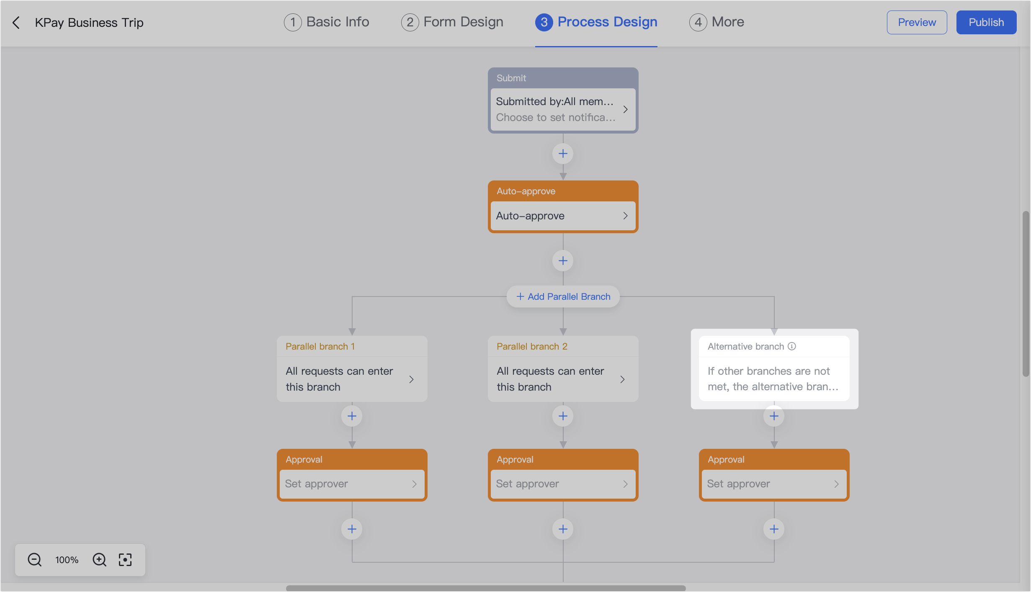Add node below Parallel branch 2 condition
1031x592 pixels.
[x=563, y=416]
